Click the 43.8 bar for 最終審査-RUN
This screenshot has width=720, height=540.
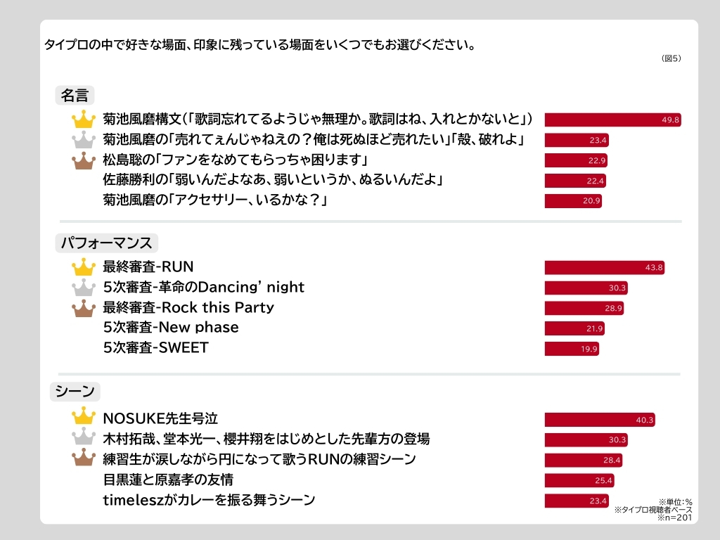[x=605, y=267]
